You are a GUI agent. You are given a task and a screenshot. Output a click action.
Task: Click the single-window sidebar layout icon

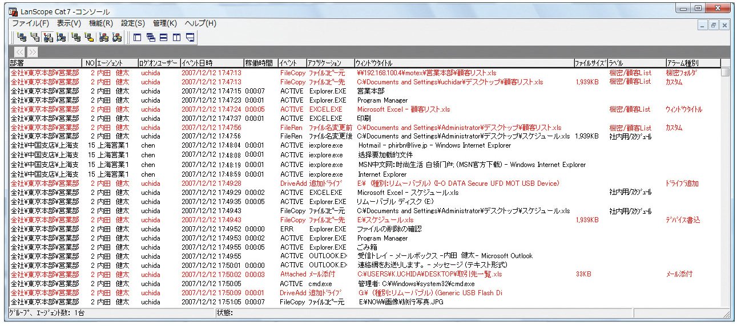[137, 38]
